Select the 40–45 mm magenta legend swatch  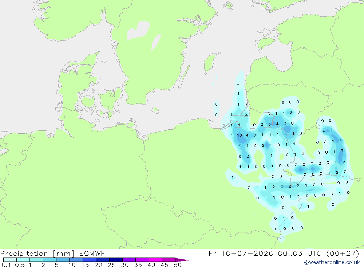tap(155, 260)
